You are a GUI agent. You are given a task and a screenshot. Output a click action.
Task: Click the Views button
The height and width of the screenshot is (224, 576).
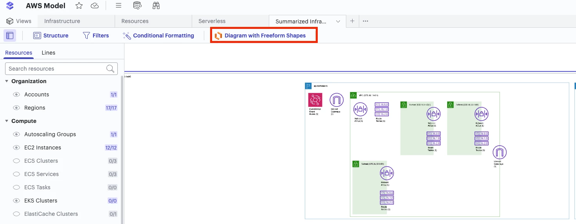point(19,21)
